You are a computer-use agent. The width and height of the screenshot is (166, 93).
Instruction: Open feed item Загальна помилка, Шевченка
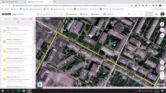(x=17, y=51)
